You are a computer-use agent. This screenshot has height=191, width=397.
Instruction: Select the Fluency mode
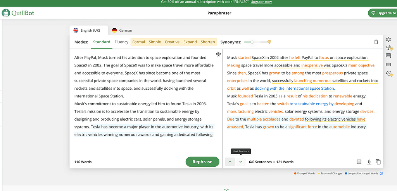(121, 42)
